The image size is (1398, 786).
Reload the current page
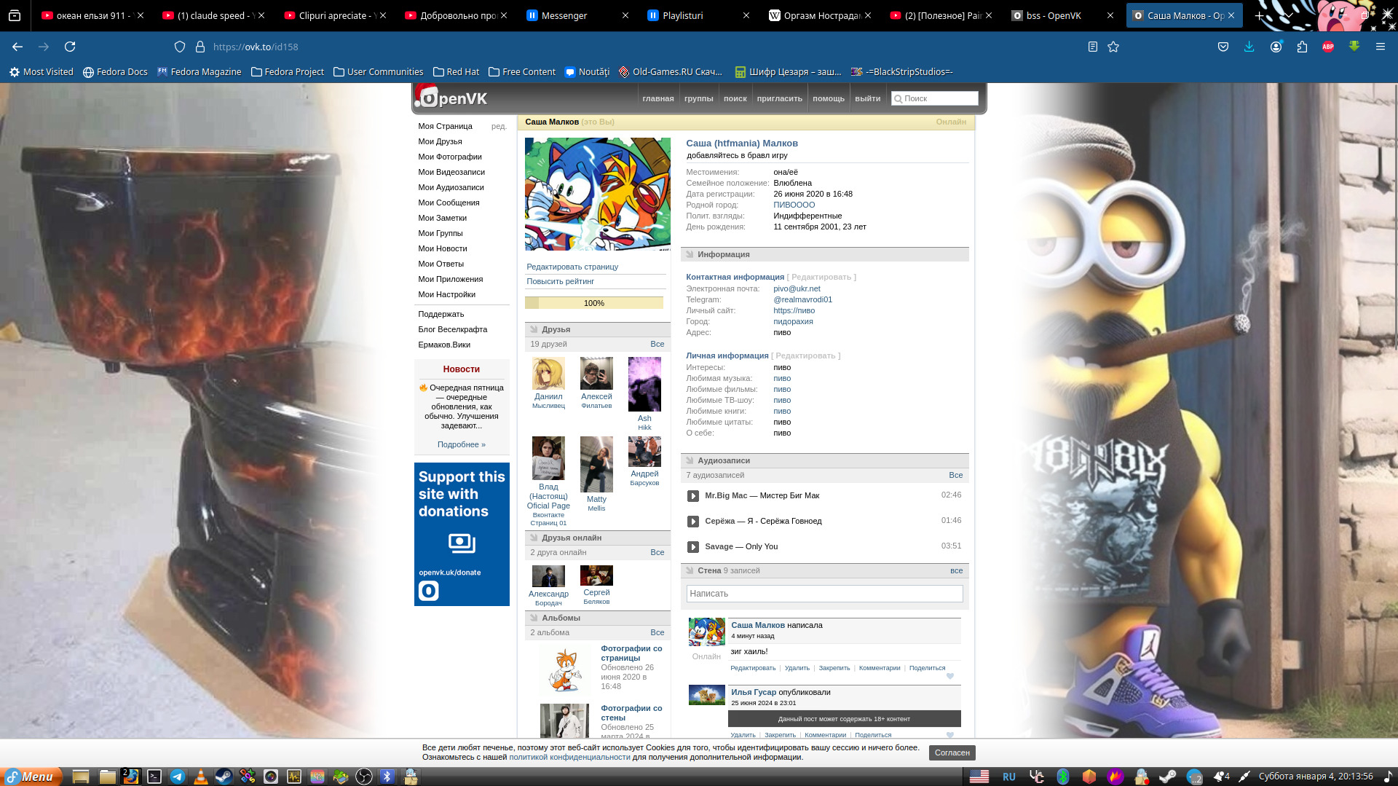[x=70, y=47]
